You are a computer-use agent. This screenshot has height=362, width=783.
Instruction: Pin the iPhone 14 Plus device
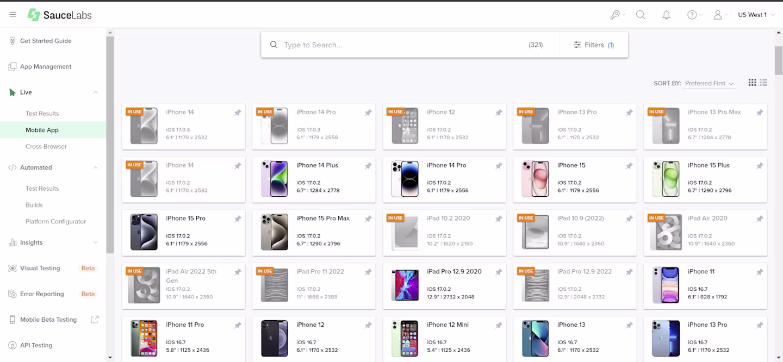[x=368, y=166]
